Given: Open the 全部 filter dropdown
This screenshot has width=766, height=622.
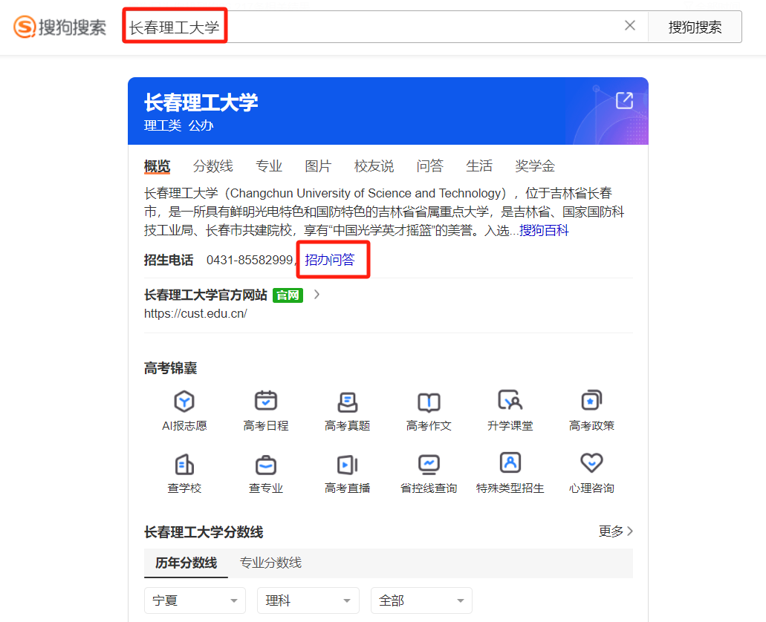Looking at the screenshot, I should tap(421, 600).
